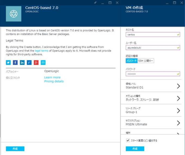Click the Legal Terms heading
This screenshot has width=185, height=155.
(x=14, y=41)
